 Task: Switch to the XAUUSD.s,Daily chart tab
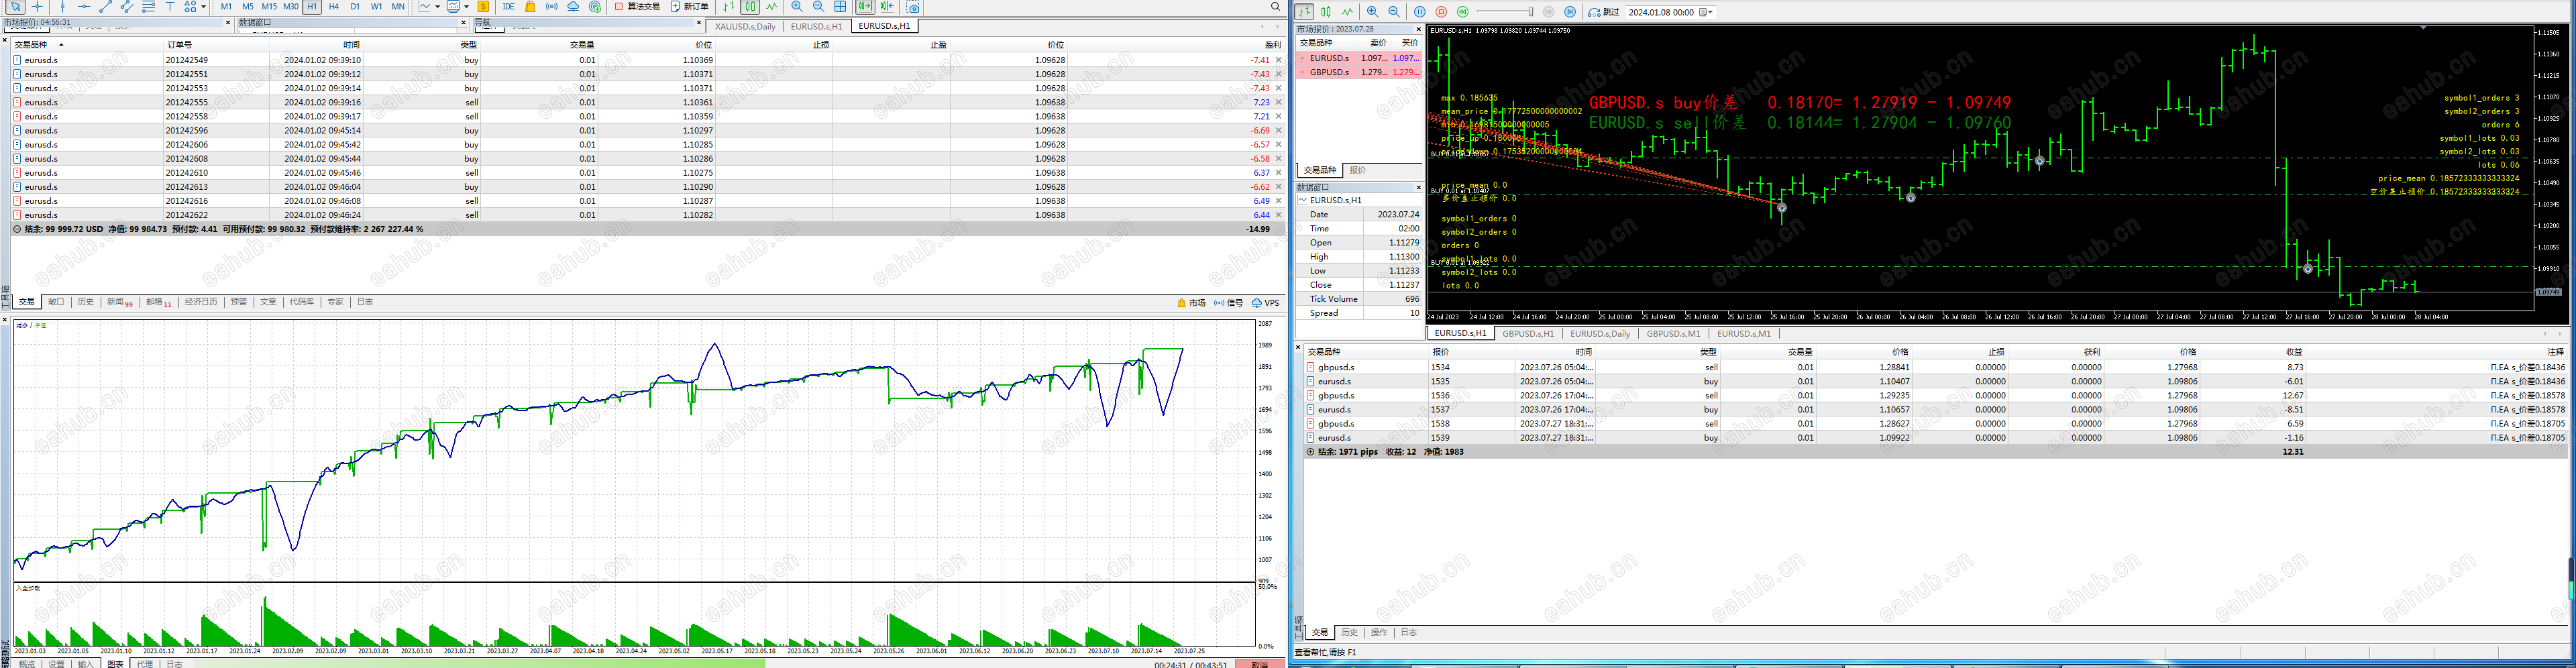point(745,26)
